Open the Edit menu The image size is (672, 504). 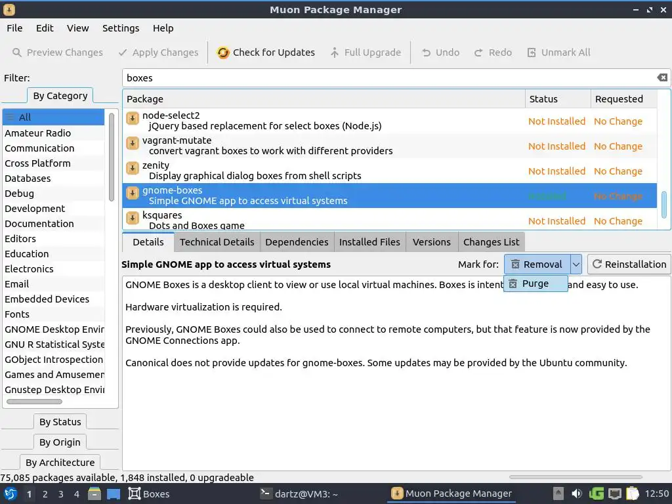point(45,28)
